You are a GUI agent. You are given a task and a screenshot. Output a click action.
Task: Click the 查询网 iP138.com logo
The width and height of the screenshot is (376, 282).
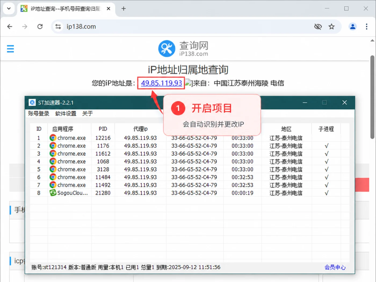pos(183,49)
